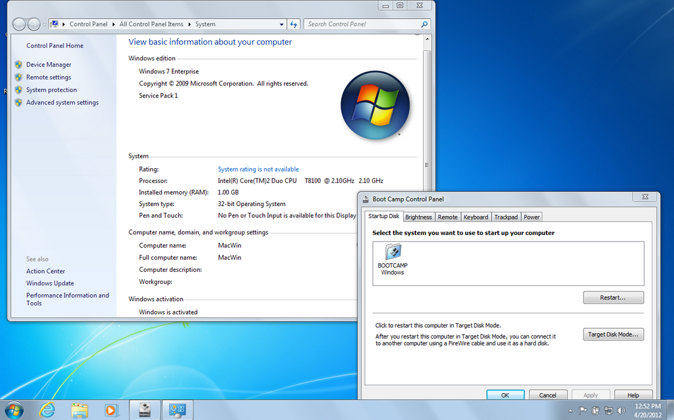Open Performance Information and Tools

click(x=67, y=299)
